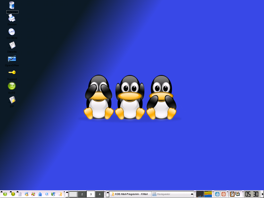Open the lifebuoy help center icon
Image resolution: width=264 pixels, height=198 pixels.
33,194
